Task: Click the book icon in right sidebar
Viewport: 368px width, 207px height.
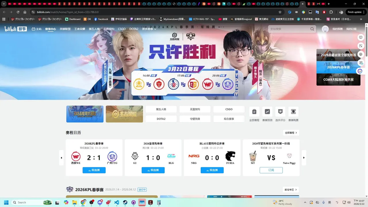Action: [x=361, y=37]
